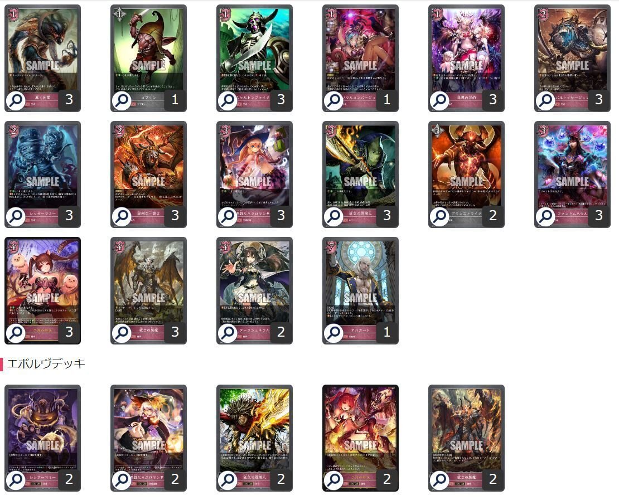Click the エボルヴデッキ section heading
619x500 pixels.
pos(46,363)
